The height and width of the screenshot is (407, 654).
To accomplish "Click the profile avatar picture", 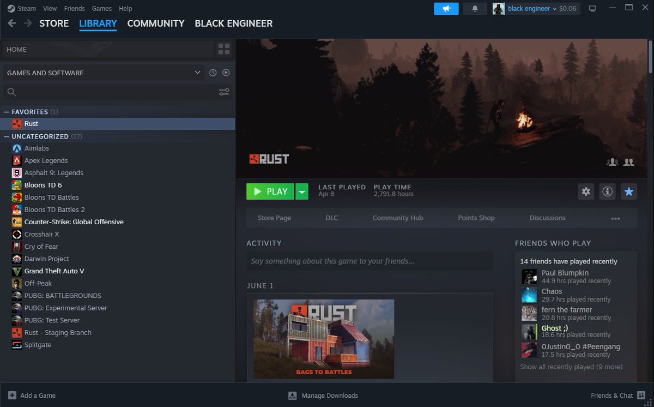I will click(x=499, y=9).
